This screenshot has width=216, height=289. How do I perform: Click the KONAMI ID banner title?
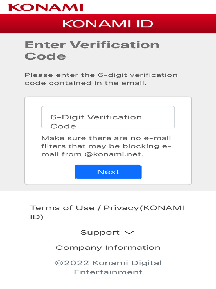(108, 24)
